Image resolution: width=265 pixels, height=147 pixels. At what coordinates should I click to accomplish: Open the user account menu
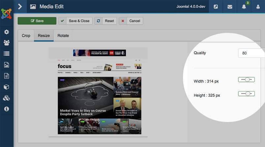pyautogui.click(x=258, y=7)
